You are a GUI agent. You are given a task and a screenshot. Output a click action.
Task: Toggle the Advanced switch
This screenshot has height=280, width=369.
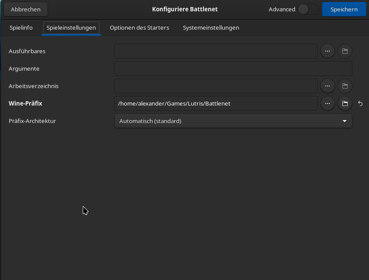(308, 10)
